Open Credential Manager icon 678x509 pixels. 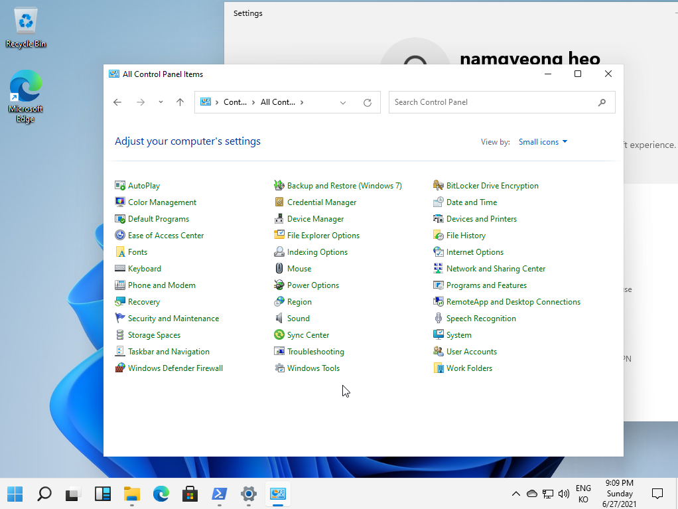pyautogui.click(x=279, y=202)
